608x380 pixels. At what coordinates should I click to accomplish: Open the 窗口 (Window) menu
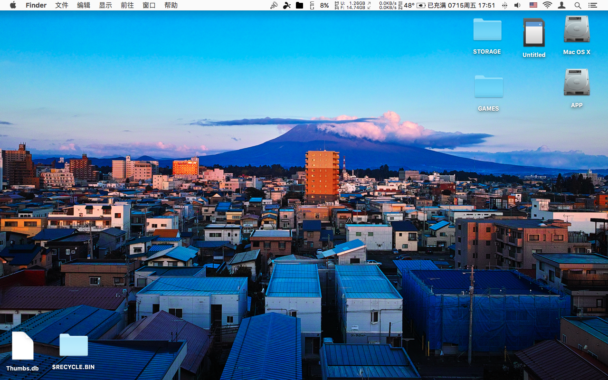tap(149, 5)
